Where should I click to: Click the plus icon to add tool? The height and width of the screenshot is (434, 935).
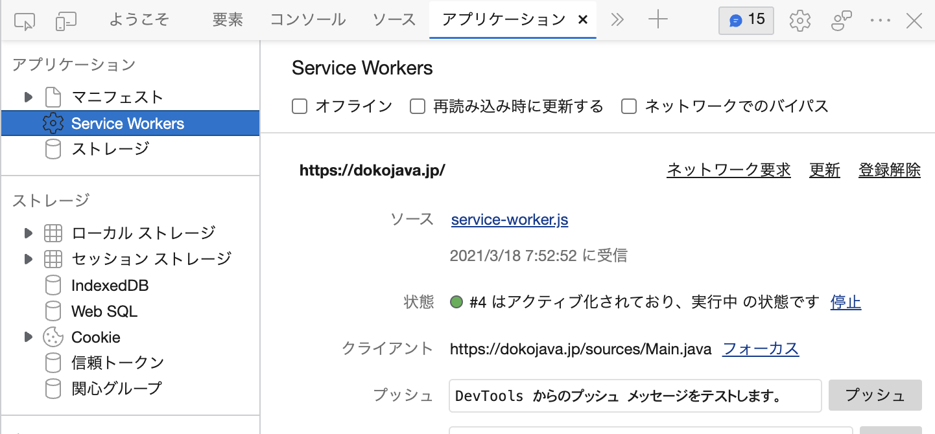657,20
